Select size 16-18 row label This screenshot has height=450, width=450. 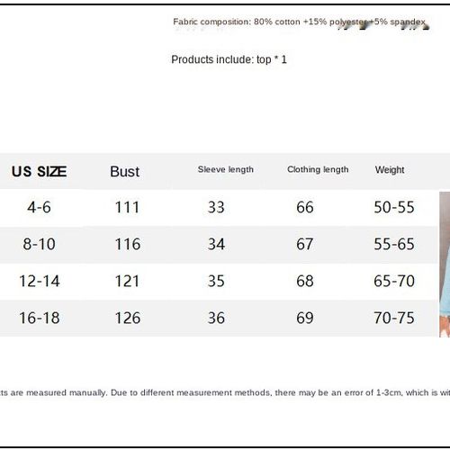tap(40, 318)
